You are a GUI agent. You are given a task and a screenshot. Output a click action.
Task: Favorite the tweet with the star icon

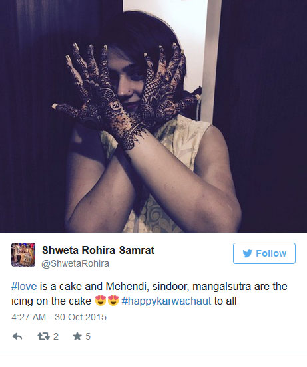click(x=77, y=336)
